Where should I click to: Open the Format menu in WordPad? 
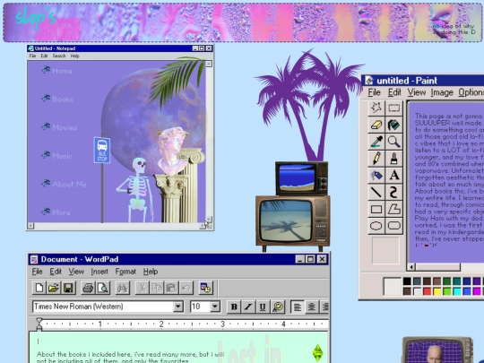pos(125,272)
